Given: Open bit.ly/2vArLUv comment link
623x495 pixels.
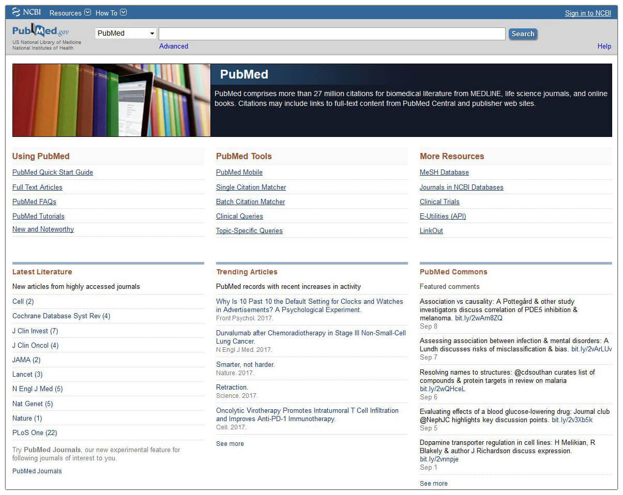Looking at the screenshot, I should 591,349.
